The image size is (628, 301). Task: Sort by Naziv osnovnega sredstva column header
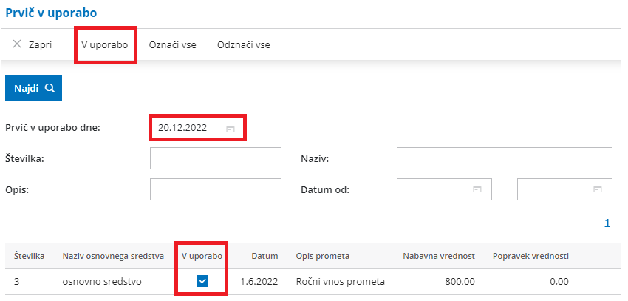click(113, 256)
